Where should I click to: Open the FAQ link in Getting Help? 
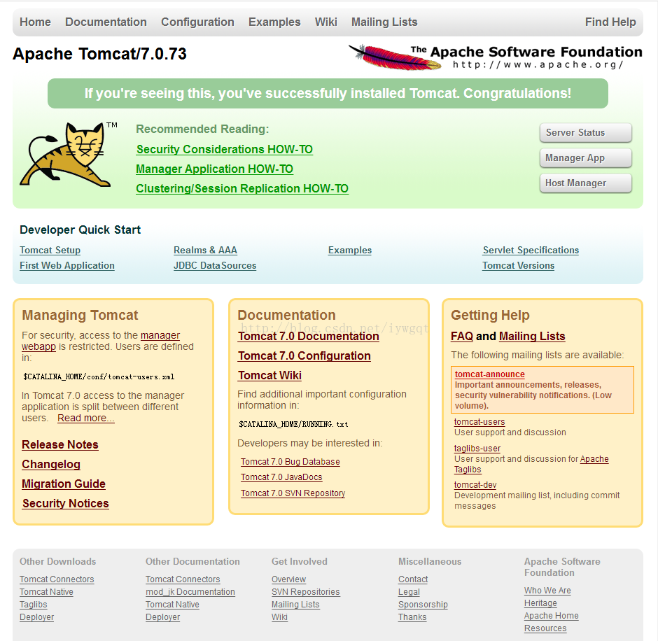click(x=461, y=337)
